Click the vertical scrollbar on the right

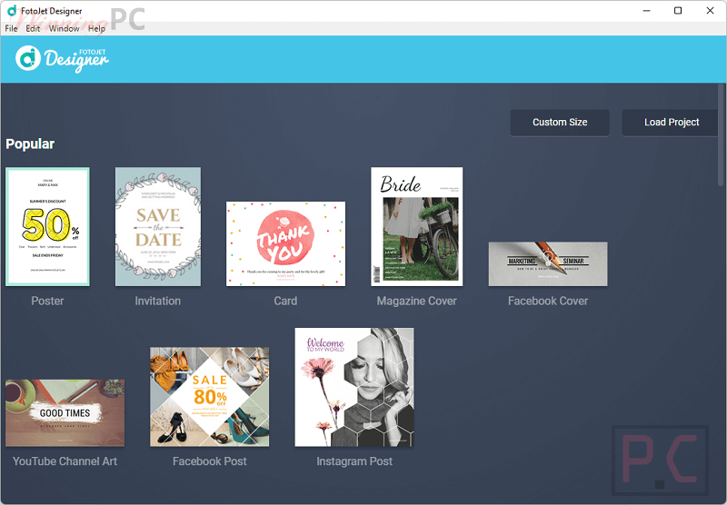click(x=722, y=136)
